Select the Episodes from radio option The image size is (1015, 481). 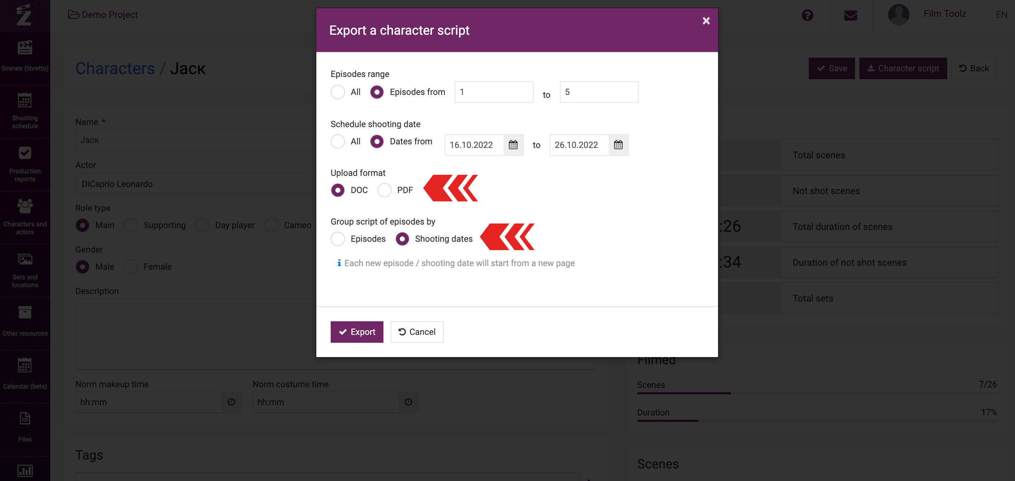[x=377, y=92]
